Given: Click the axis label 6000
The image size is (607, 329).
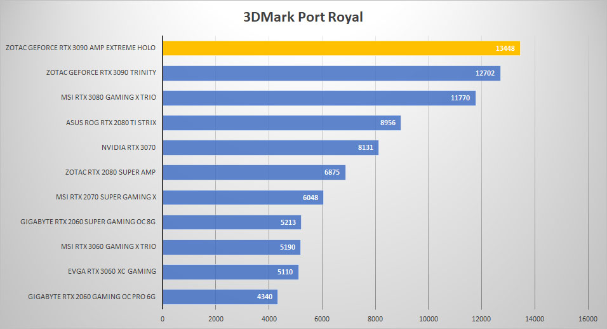Looking at the screenshot, I should pyautogui.click(x=322, y=319).
